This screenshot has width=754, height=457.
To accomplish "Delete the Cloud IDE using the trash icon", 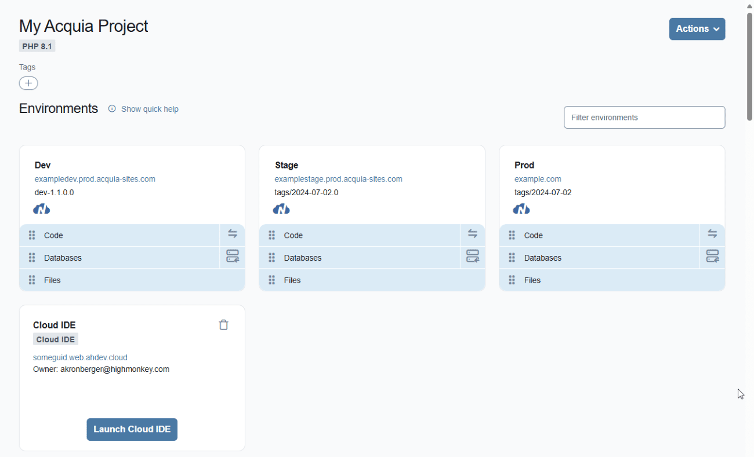I will tap(223, 324).
